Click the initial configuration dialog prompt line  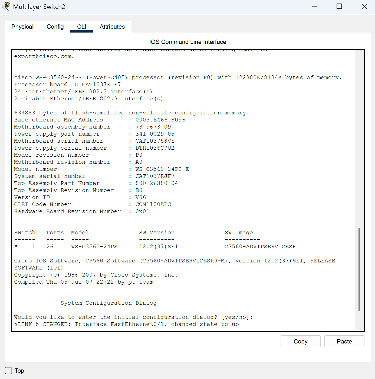coord(133,317)
